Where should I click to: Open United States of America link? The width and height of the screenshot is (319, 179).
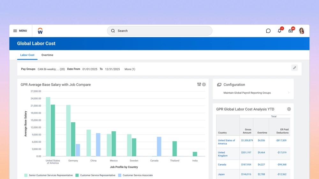click(226, 142)
